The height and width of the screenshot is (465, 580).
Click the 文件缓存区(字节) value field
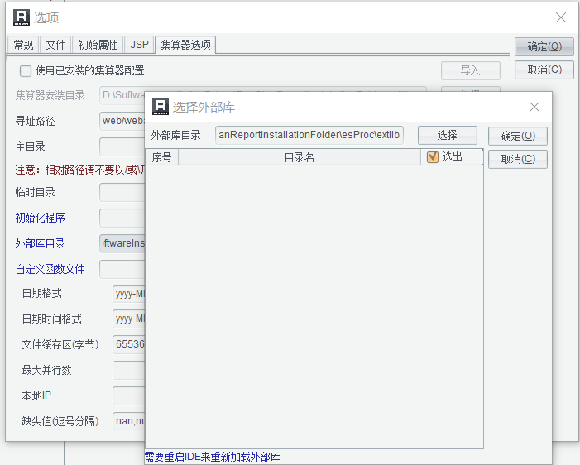point(129,344)
